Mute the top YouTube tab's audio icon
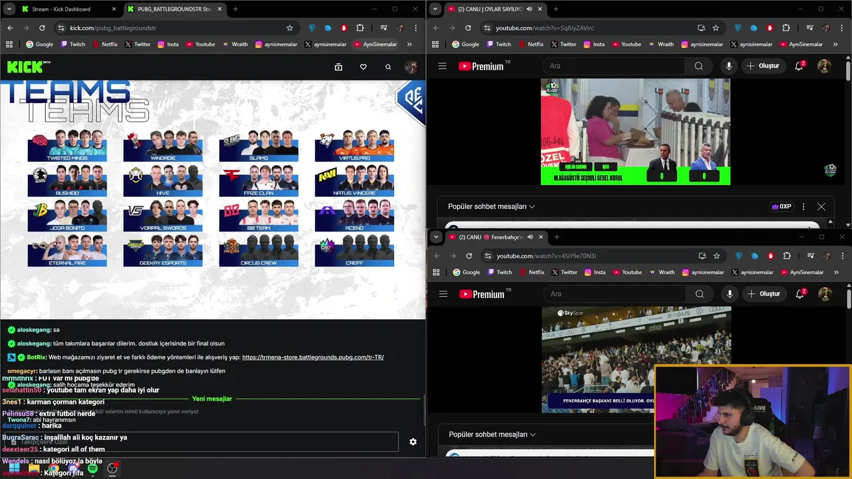This screenshot has width=852, height=479. (x=529, y=9)
